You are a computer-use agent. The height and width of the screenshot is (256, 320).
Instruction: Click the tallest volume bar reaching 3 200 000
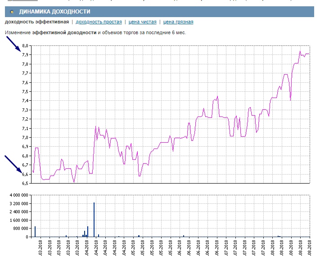click(94, 220)
